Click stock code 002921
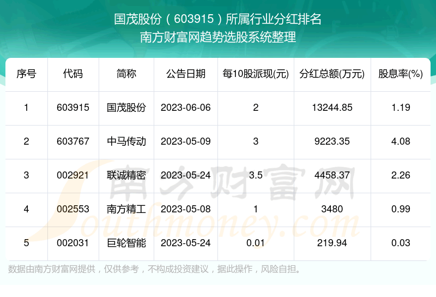This screenshot has height=297, width=436. coord(73,175)
